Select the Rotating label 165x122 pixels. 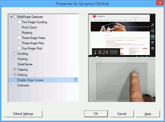(x=27, y=33)
